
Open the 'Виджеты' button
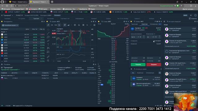pyautogui.click(x=193, y=18)
